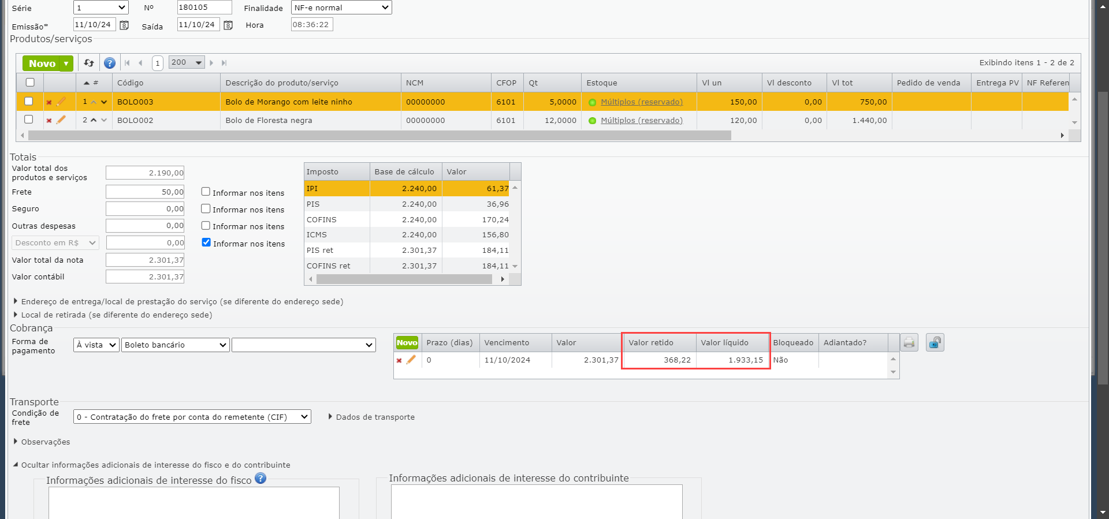Image resolution: width=1109 pixels, height=519 pixels.
Task: Open the Saída date calendar picker
Action: (228, 25)
